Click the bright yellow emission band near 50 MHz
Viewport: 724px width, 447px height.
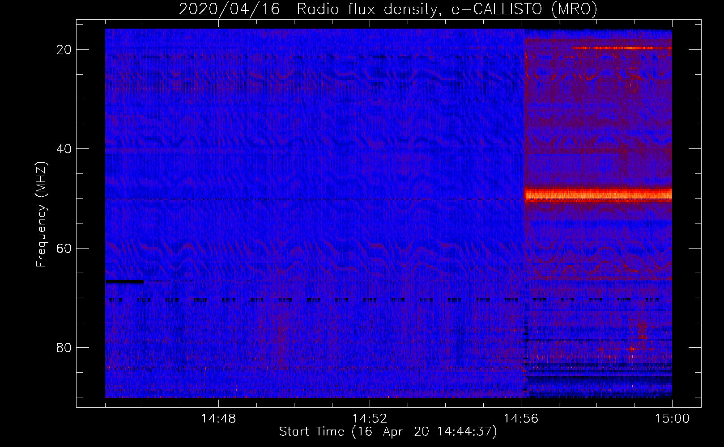598,194
